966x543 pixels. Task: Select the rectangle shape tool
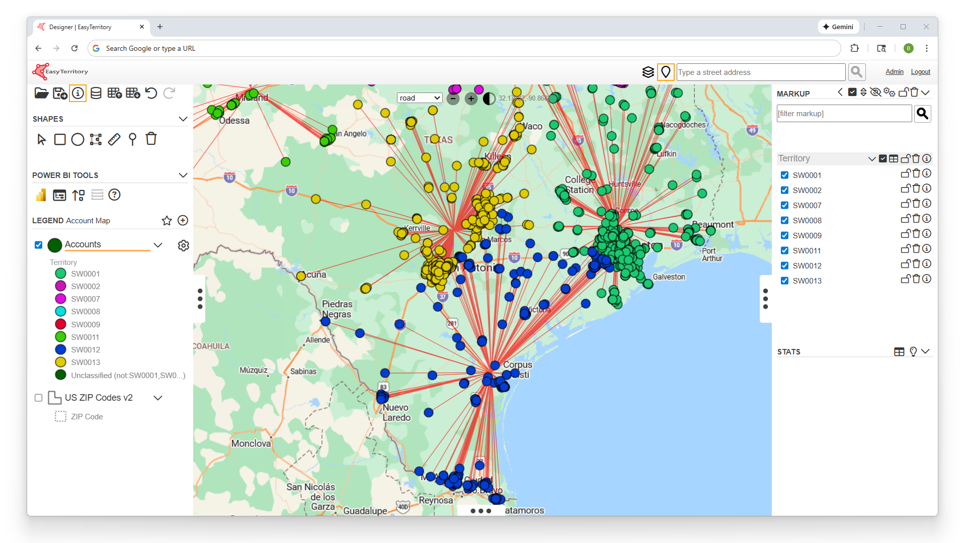(x=60, y=139)
